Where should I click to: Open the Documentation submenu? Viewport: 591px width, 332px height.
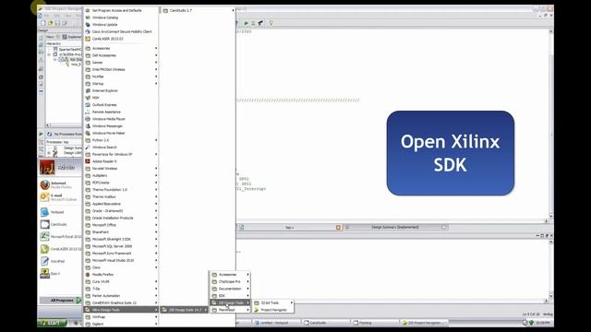click(x=230, y=289)
